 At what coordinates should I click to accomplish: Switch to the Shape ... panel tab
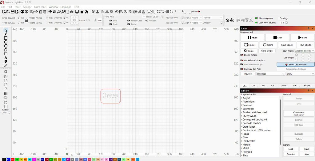click(308, 85)
